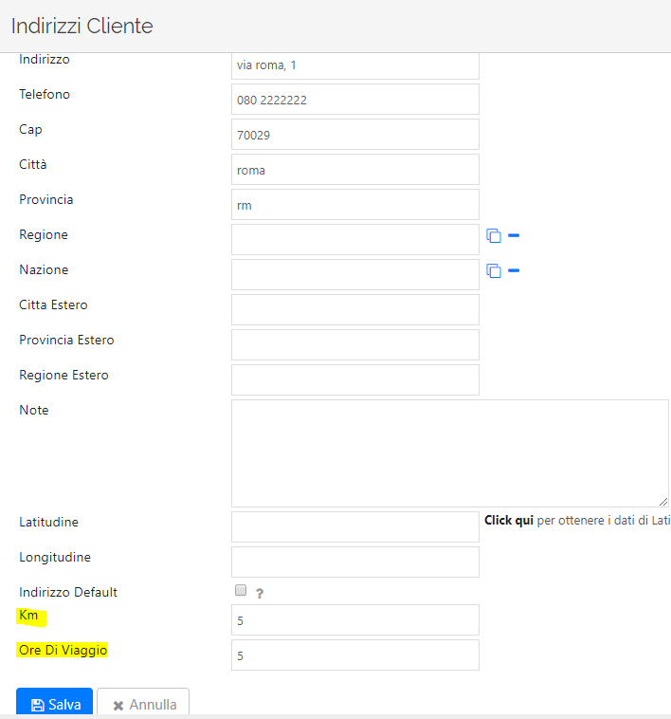Click the 'Note' label
Image resolution: width=671 pixels, height=719 pixels.
34,410
